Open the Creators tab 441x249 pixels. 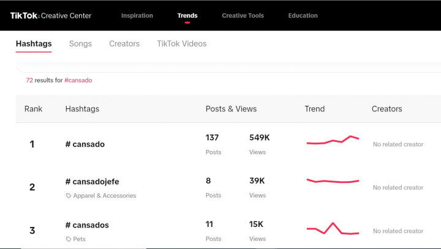click(x=124, y=44)
